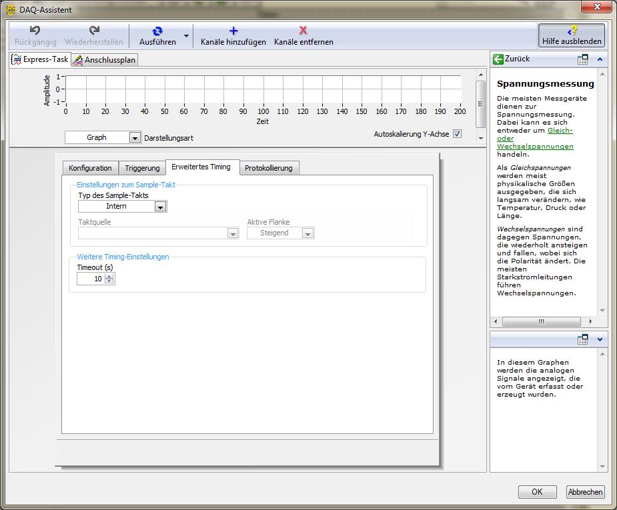The image size is (617, 510).
Task: Click the Einstellungen zum Sample-Takt label
Action: click(x=126, y=185)
